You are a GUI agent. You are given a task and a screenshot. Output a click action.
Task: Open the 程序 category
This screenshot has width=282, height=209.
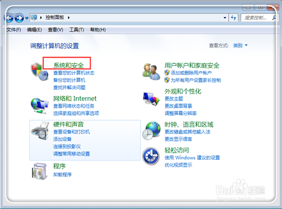tap(59, 166)
